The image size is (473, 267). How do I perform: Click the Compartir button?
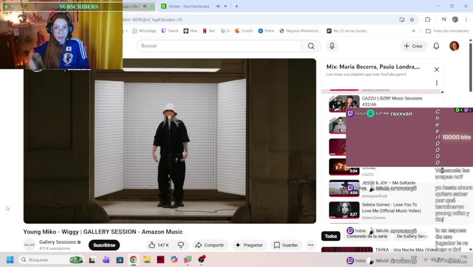pos(210,245)
